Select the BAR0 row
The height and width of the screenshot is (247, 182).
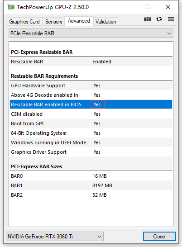91,176
